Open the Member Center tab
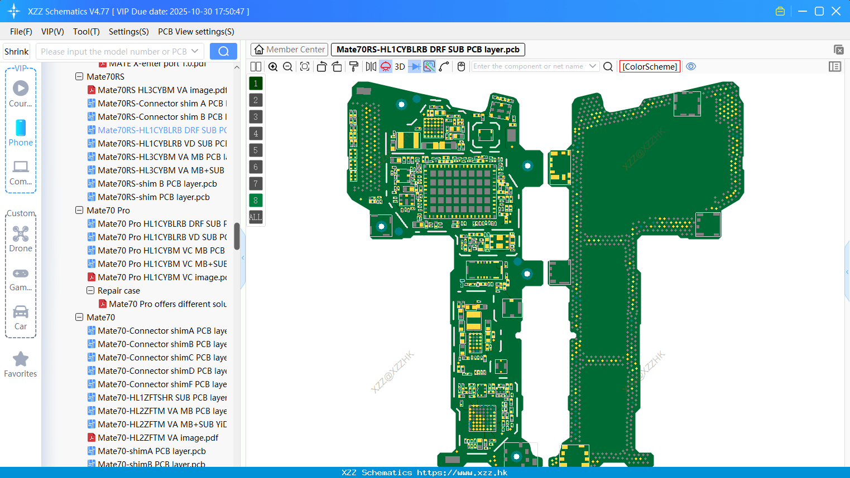850x478 pixels. click(289, 50)
